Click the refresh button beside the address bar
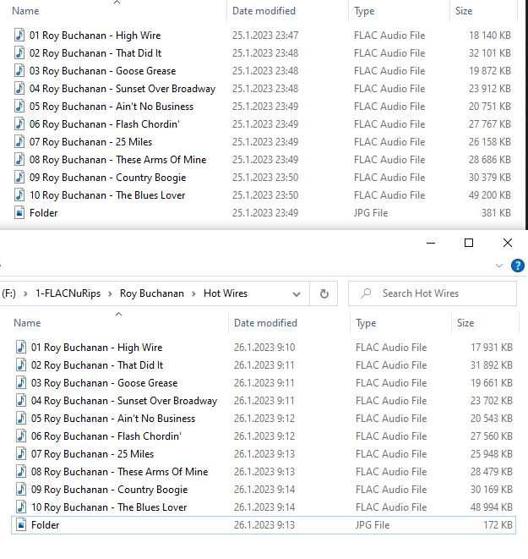Image resolution: width=528 pixels, height=559 pixels. (324, 293)
